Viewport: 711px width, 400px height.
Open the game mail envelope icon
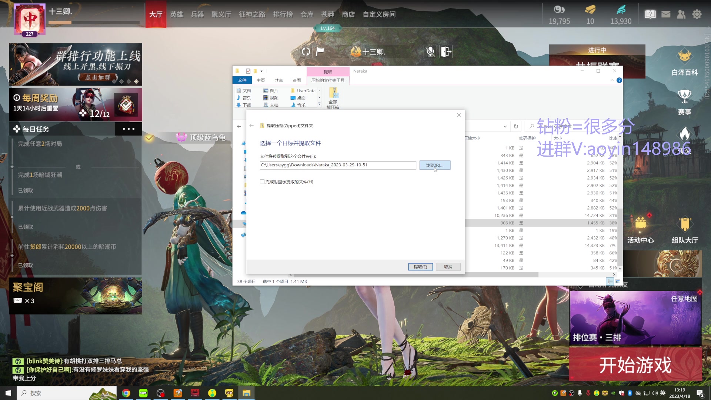tap(666, 14)
